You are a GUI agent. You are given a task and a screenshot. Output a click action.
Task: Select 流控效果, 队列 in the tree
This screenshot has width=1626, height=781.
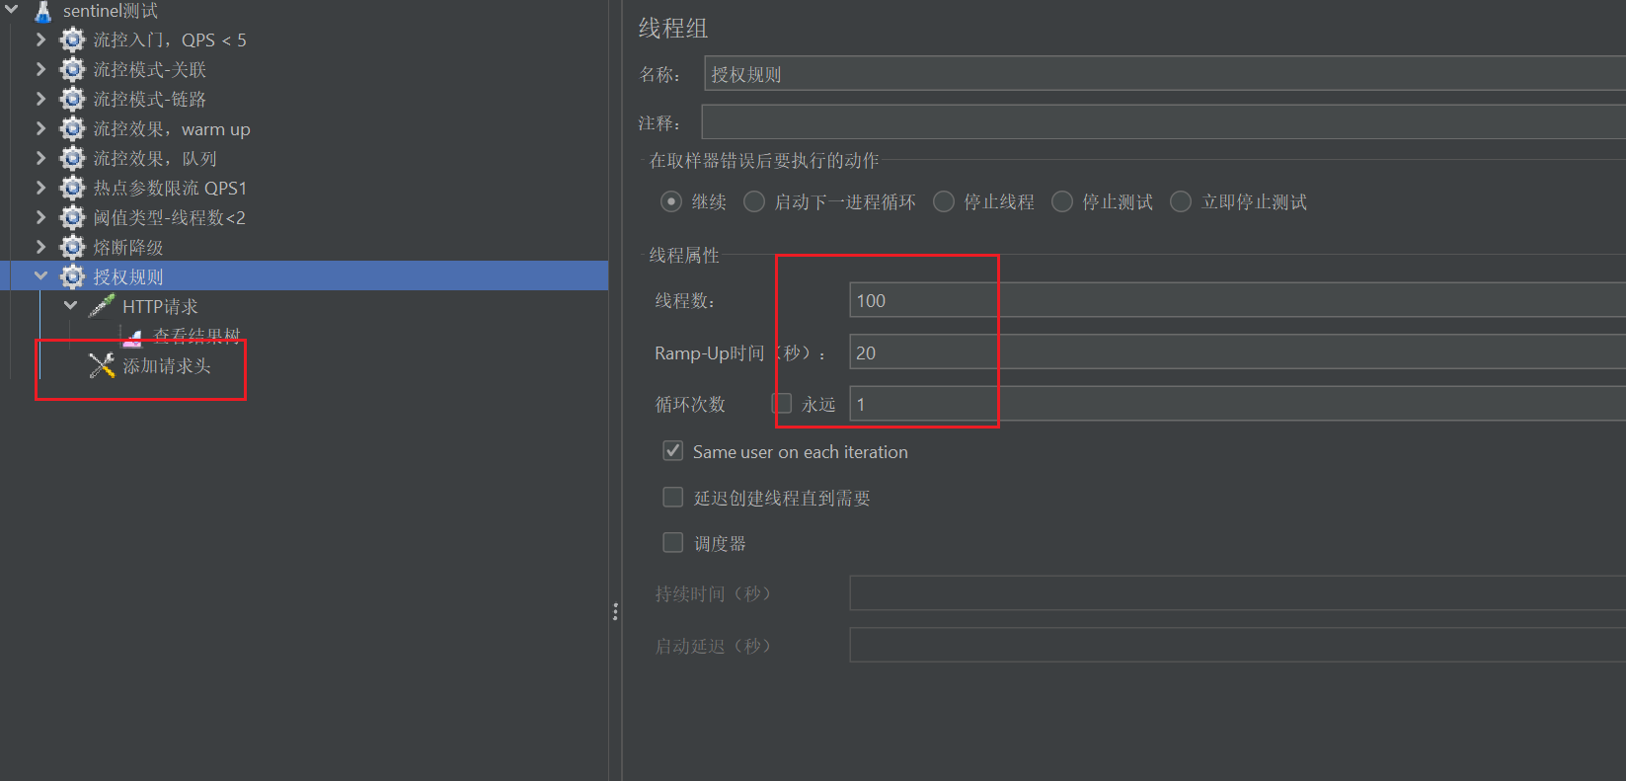(x=155, y=158)
